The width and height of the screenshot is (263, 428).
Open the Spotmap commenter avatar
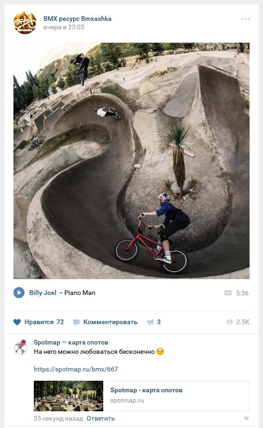(21, 347)
